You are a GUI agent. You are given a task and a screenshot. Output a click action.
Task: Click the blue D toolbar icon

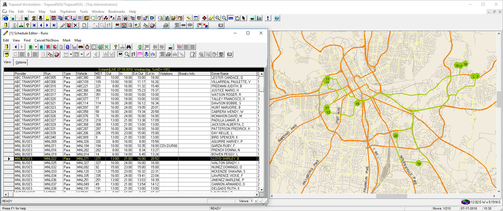click(152, 18)
